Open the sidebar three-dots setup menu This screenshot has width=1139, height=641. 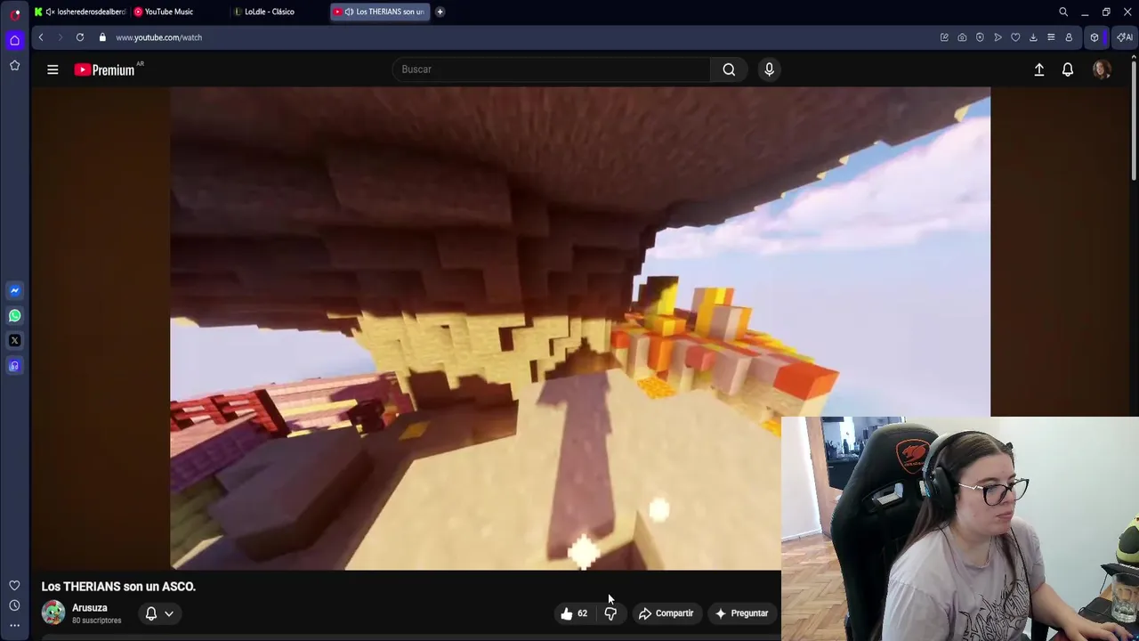14,626
